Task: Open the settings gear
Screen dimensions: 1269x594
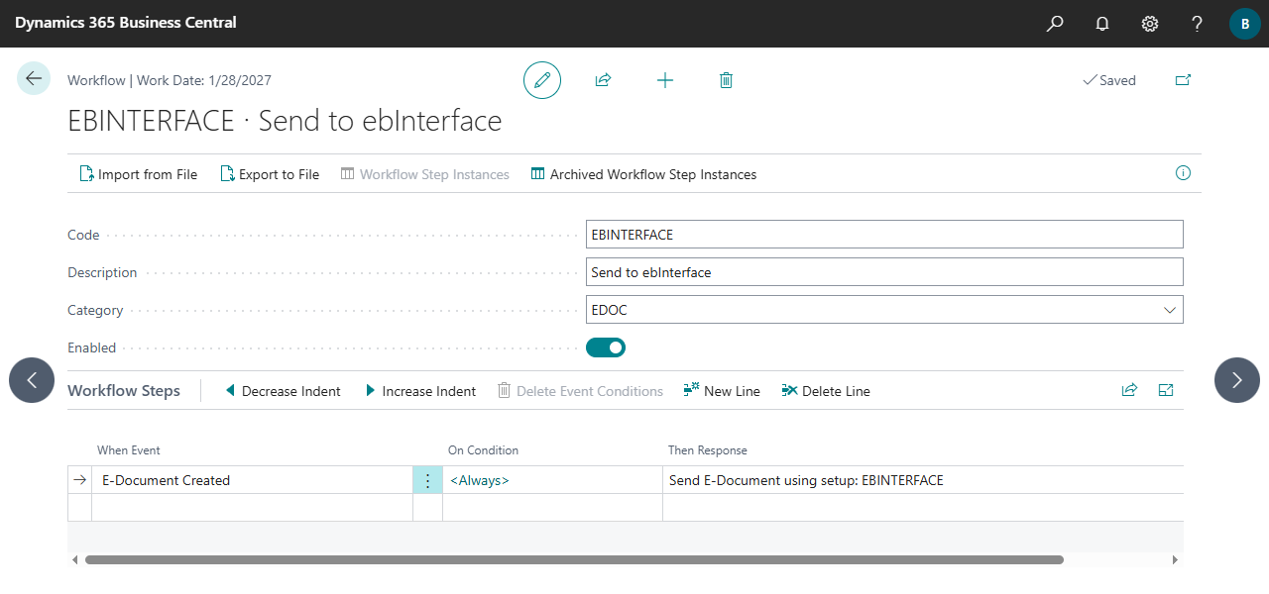Action: 1150,24
